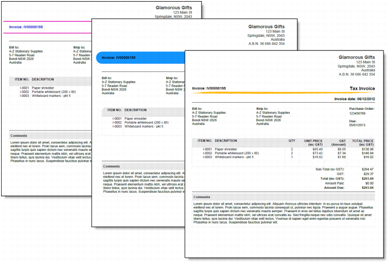Click 'A.B.N. 38 686 842 354' on front invoice
The width and height of the screenshot is (389, 263).
click(356, 74)
